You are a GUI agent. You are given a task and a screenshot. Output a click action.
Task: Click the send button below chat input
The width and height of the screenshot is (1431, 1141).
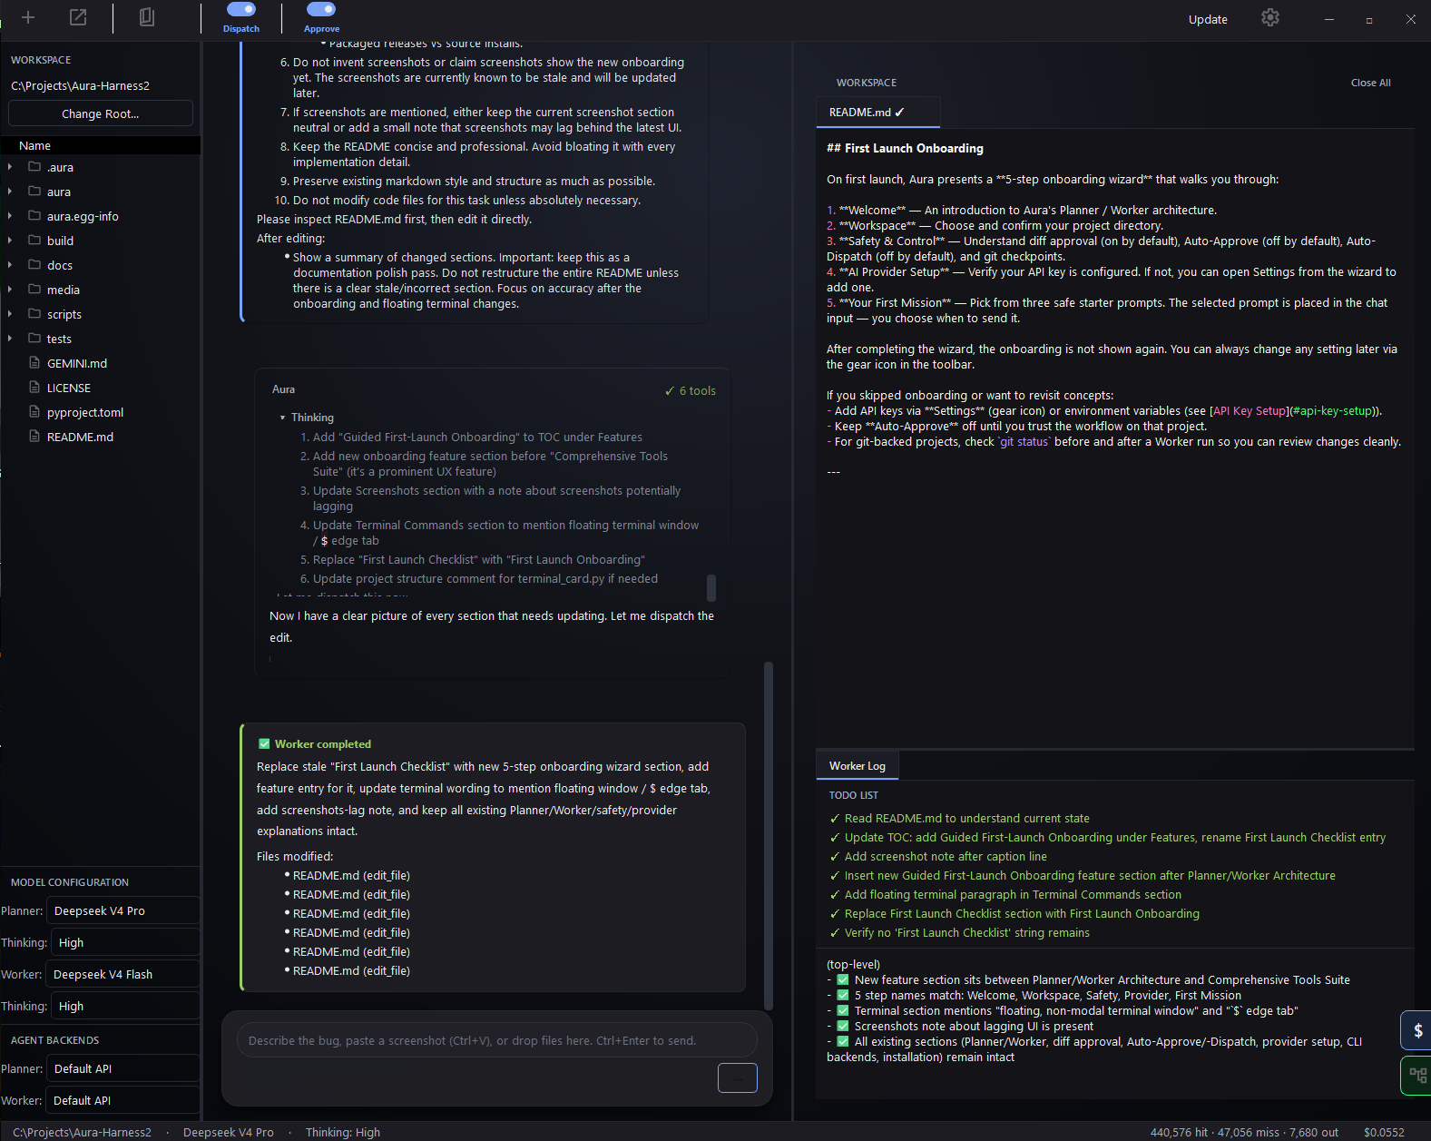(737, 1077)
